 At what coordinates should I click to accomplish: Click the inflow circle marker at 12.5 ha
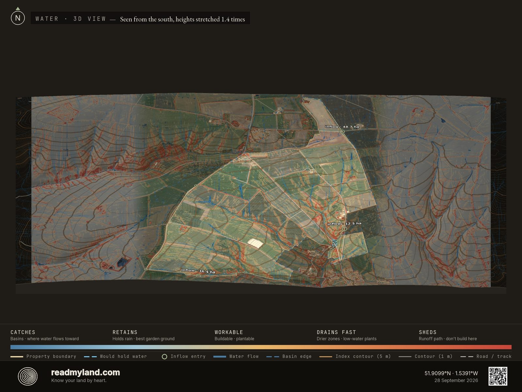click(344, 229)
